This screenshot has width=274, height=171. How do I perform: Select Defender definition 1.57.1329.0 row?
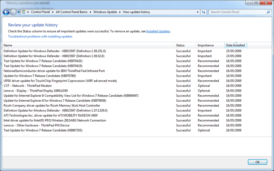(125, 110)
